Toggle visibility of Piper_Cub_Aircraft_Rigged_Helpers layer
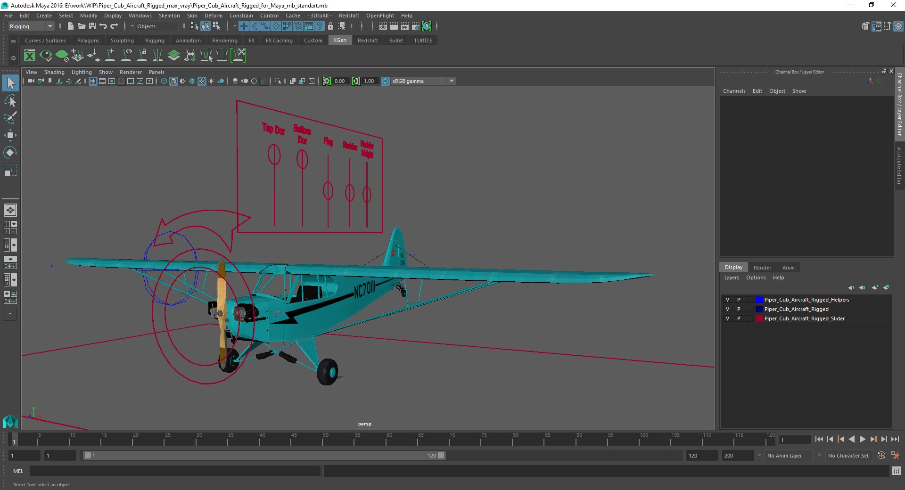This screenshot has height=490, width=905. click(x=727, y=300)
